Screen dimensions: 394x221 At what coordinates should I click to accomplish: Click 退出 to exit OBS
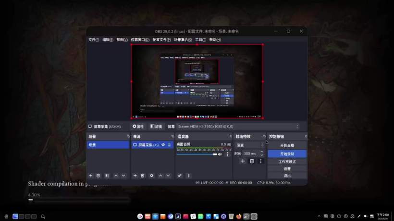click(287, 175)
